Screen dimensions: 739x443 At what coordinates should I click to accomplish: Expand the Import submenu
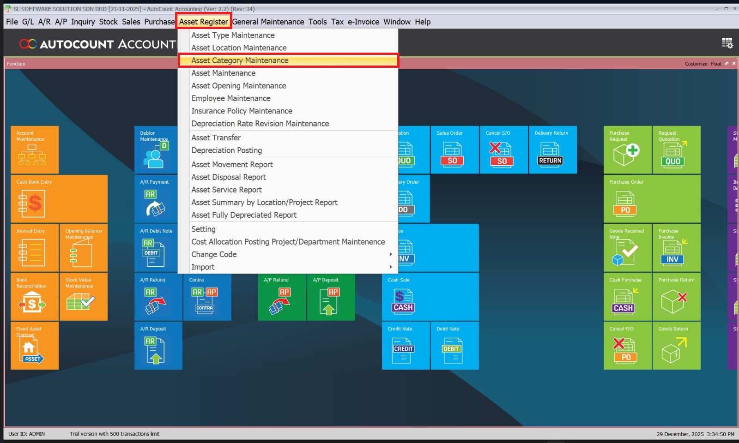coord(203,267)
